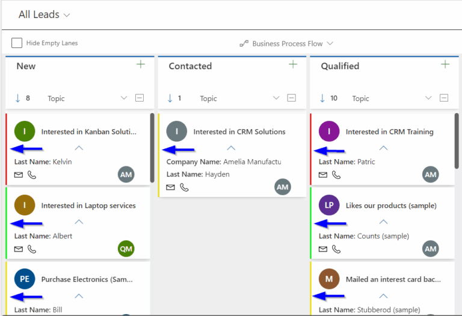The image size is (462, 316).
Task: Add a new lead in New lane
Action: 141,64
